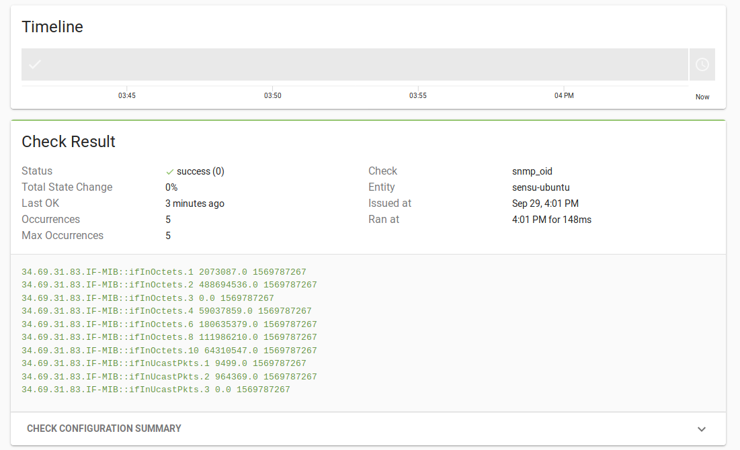
Task: Click the clock icon at timeline end
Action: point(702,64)
